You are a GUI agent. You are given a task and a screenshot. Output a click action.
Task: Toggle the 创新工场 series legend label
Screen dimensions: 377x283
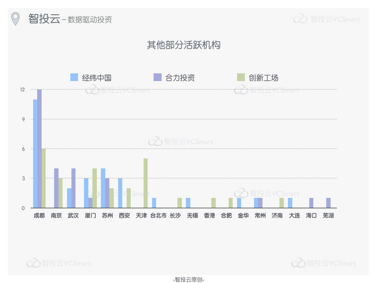coord(263,78)
